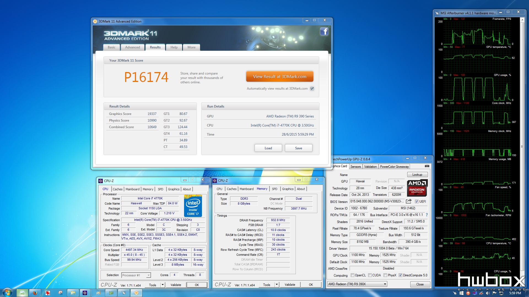Open the GPU-Z graphics card taskbar icon

pos(111,293)
